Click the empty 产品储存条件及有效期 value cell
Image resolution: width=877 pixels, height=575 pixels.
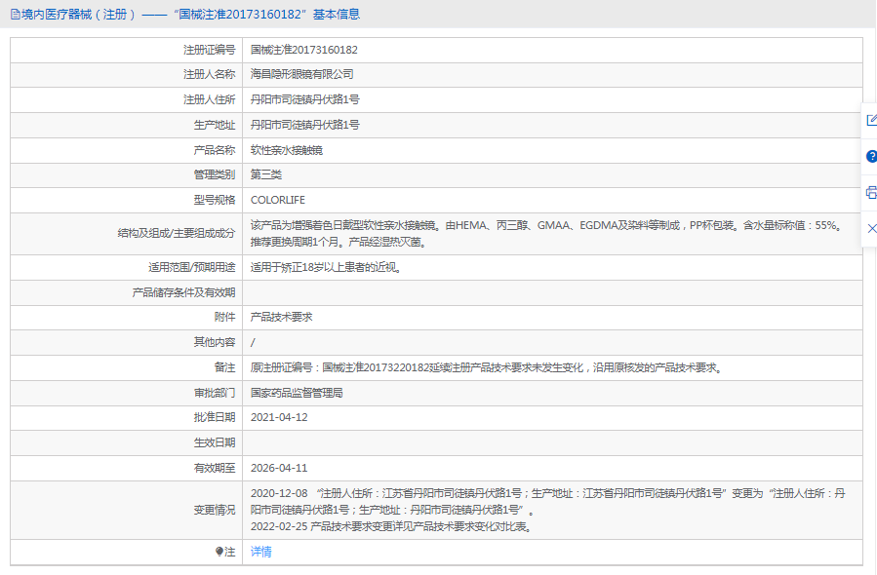click(x=551, y=291)
